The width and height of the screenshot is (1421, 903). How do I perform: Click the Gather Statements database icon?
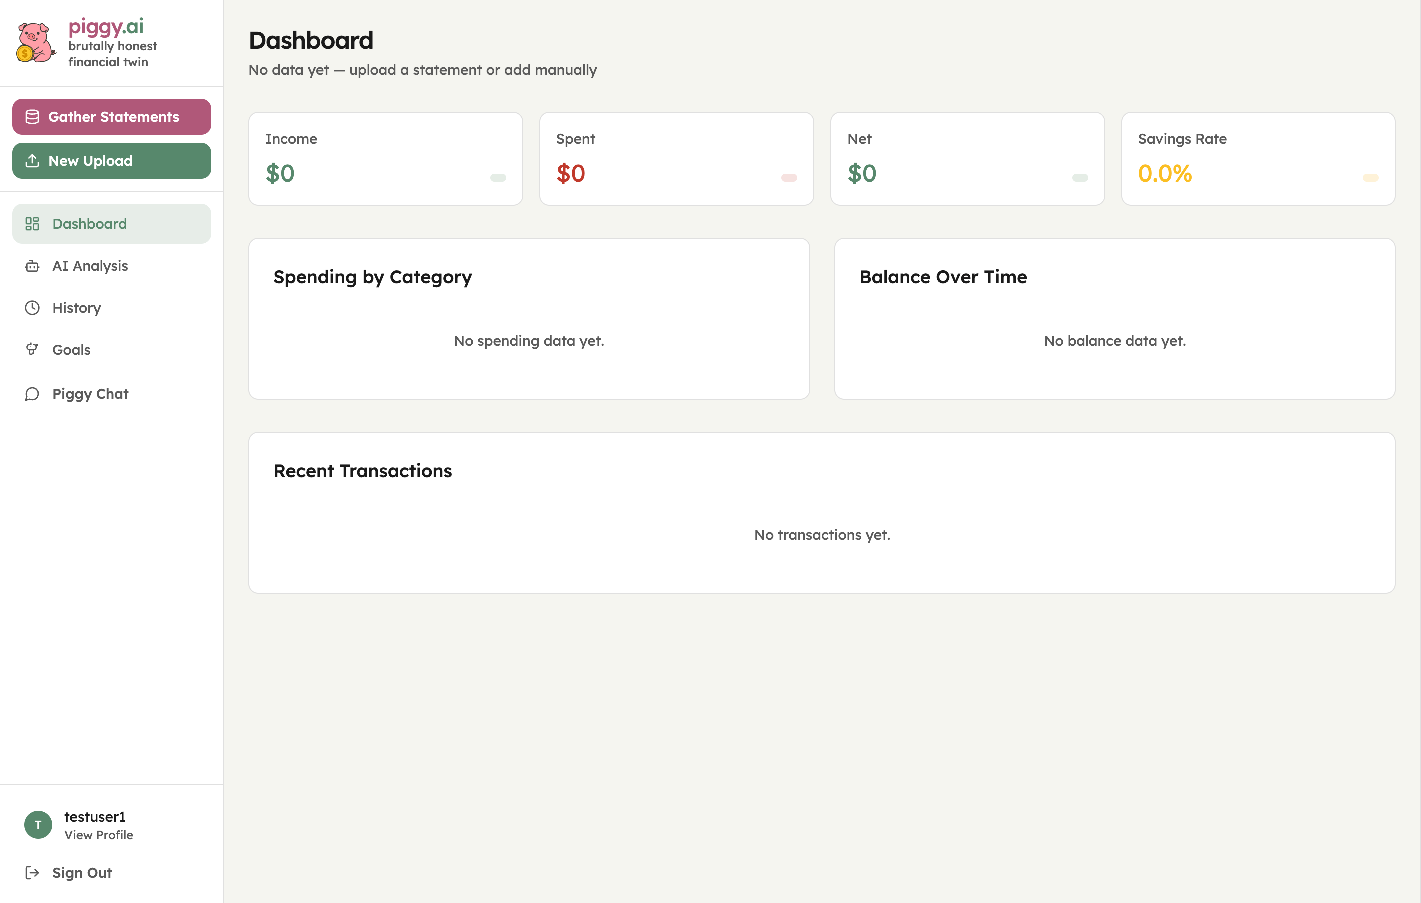32,117
